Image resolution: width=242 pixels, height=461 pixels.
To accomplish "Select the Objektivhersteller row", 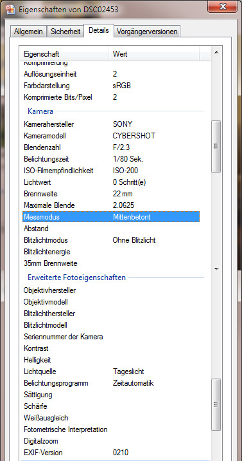I will 111,290.
